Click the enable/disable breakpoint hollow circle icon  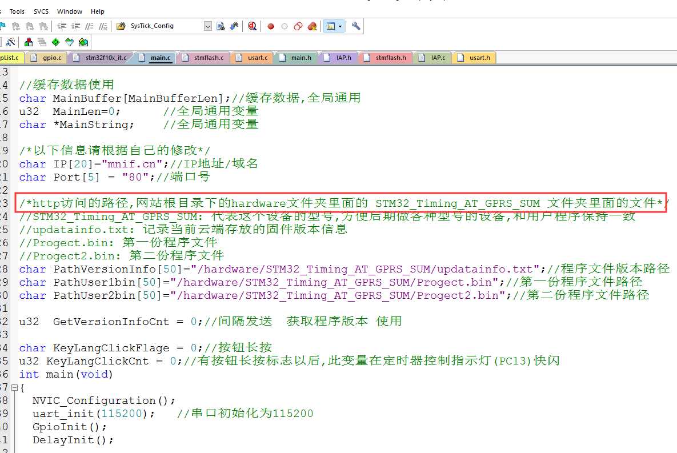pyautogui.click(x=284, y=26)
